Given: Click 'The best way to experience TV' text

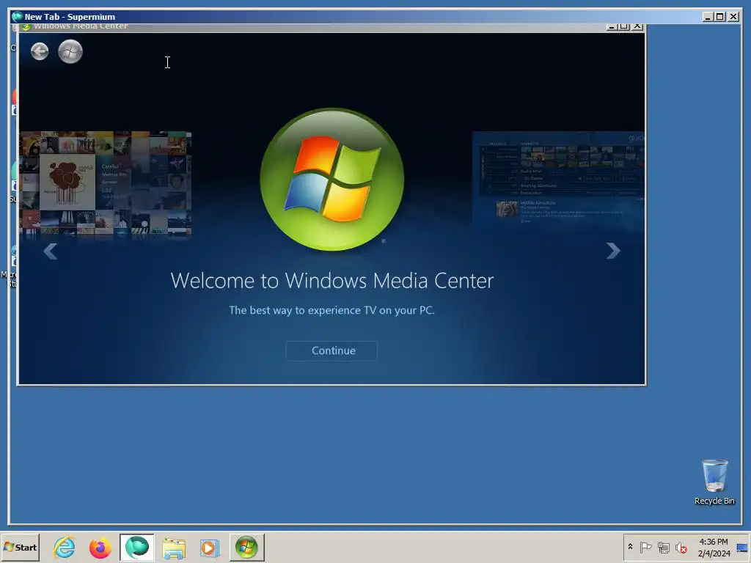Looking at the screenshot, I should [331, 310].
